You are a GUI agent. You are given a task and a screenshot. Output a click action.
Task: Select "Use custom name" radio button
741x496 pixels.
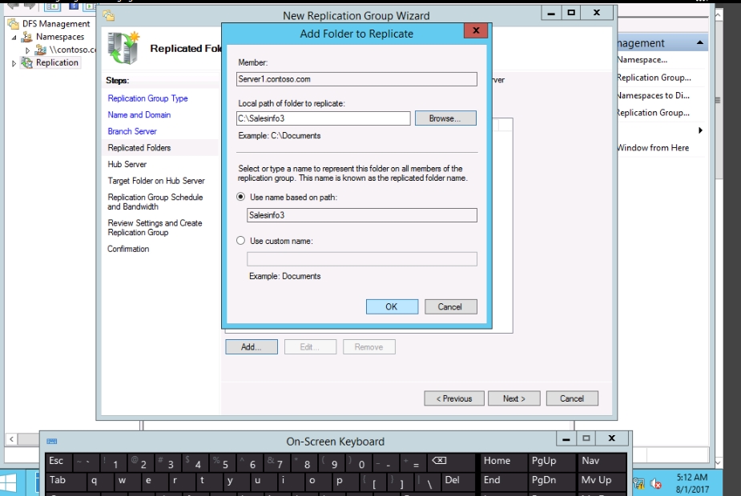(241, 241)
